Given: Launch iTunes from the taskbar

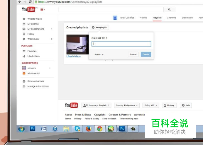Looking at the screenshot, I should pyautogui.click(x=55, y=129).
